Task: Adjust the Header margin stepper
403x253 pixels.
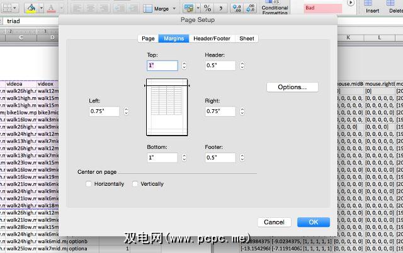Action: (242, 66)
